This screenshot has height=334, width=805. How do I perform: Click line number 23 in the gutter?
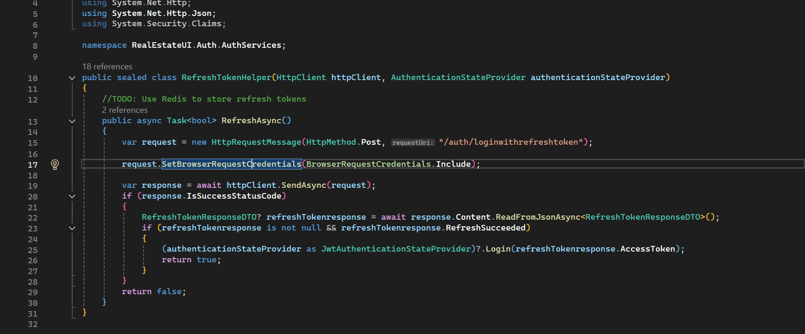coord(32,229)
